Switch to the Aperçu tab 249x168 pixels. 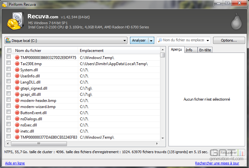(x=176, y=50)
